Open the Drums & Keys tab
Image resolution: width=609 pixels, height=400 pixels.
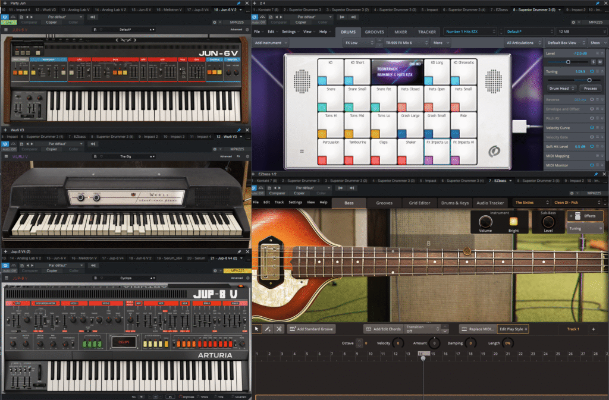[455, 203]
